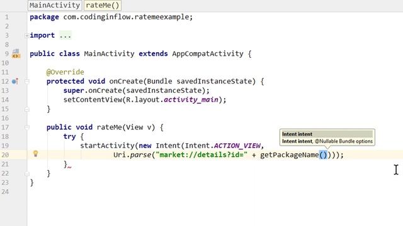Click line number 20 in gutter
403x226 pixels.
(x=5, y=155)
